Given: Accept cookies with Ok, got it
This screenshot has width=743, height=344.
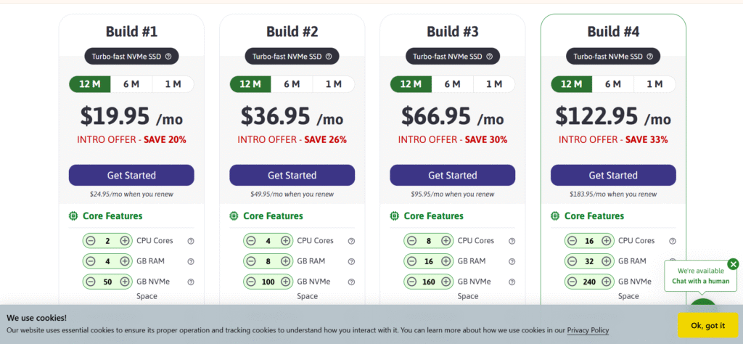Looking at the screenshot, I should click(x=707, y=326).
